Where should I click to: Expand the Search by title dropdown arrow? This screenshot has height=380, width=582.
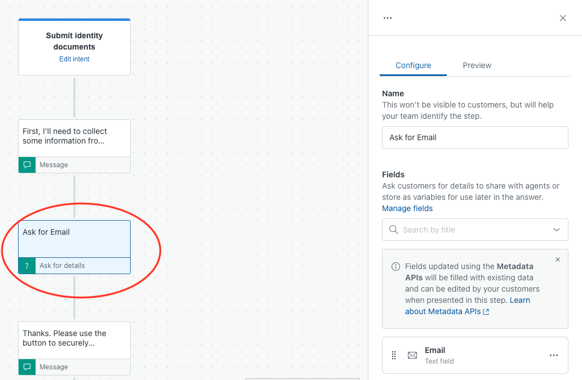coord(557,230)
